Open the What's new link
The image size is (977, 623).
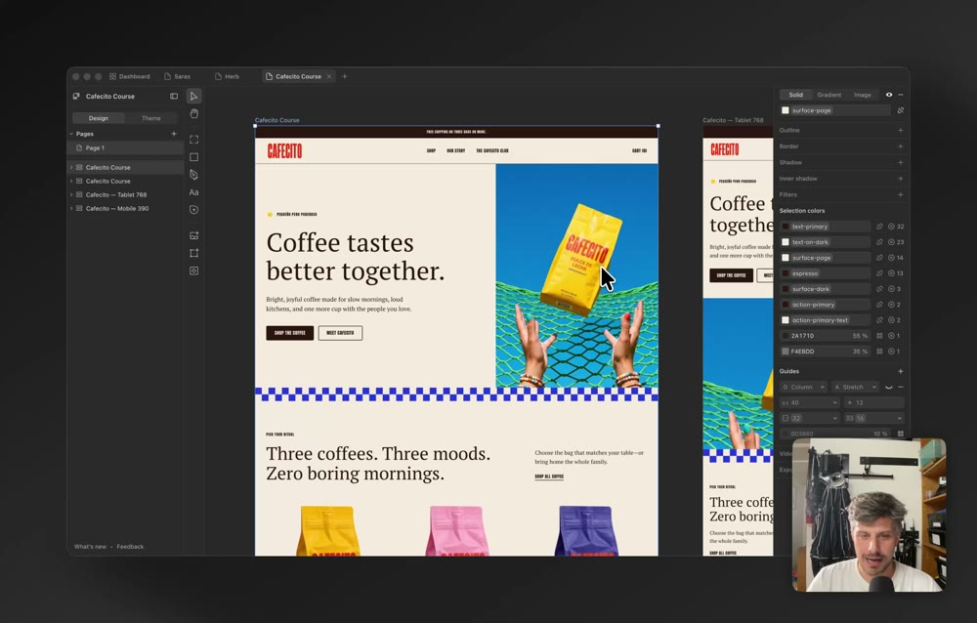[x=90, y=547]
